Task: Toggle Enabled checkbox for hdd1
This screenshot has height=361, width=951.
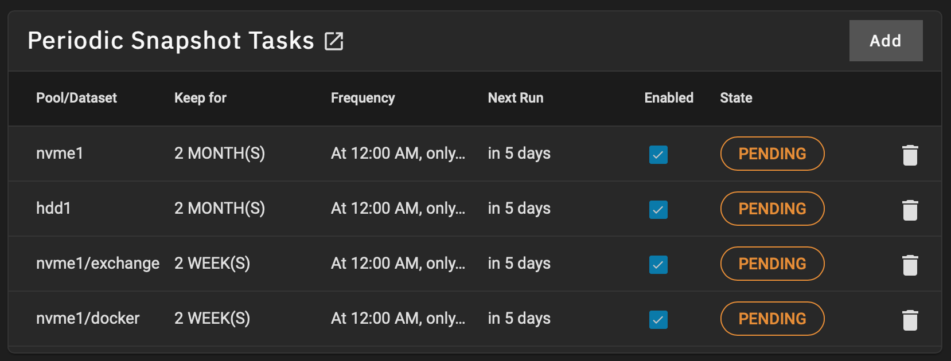Action: point(658,209)
